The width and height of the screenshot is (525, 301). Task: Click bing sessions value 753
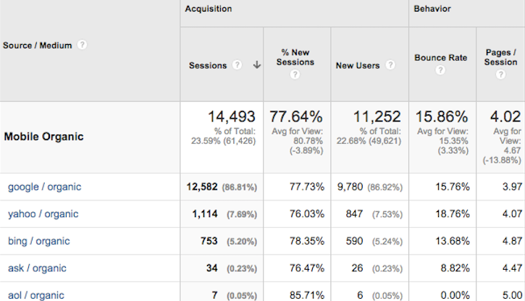click(x=209, y=241)
